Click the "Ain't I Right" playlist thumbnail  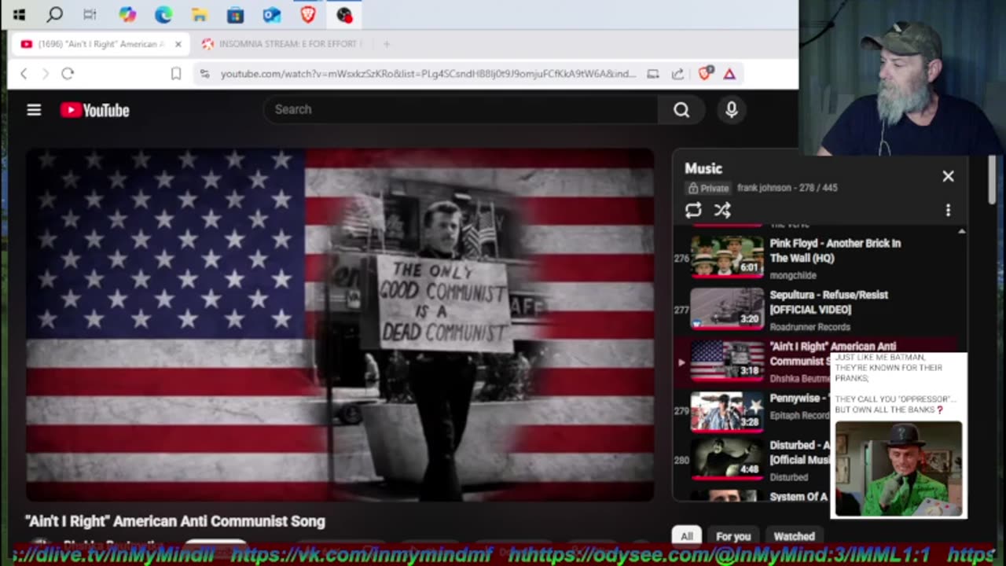click(727, 360)
